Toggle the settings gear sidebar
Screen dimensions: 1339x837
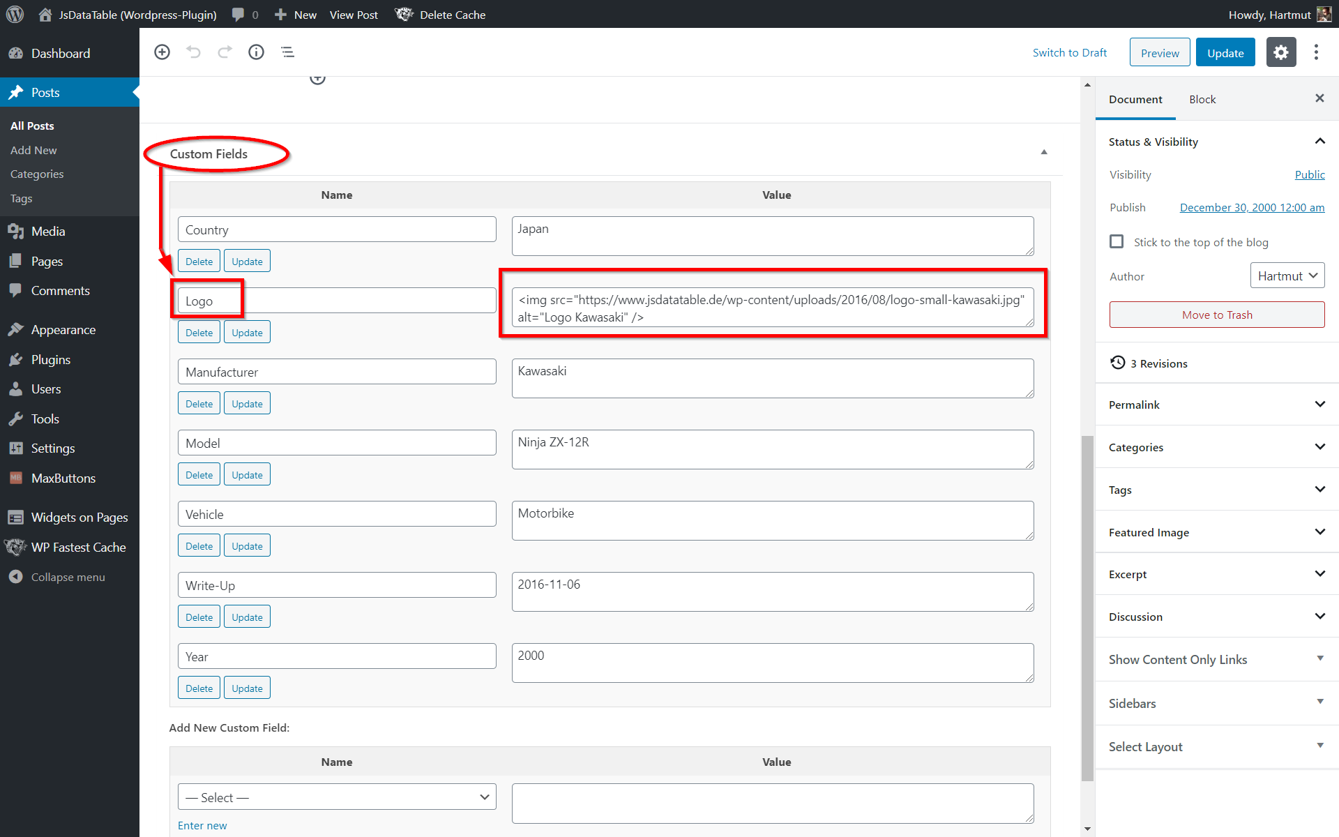(1281, 52)
